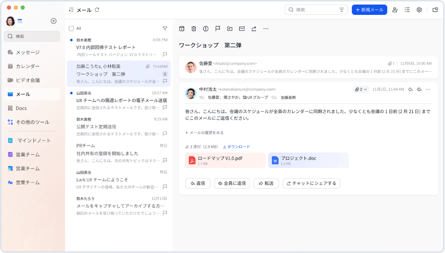Open the mail list filter funnel icon
The image size is (445, 253).
[165, 28]
